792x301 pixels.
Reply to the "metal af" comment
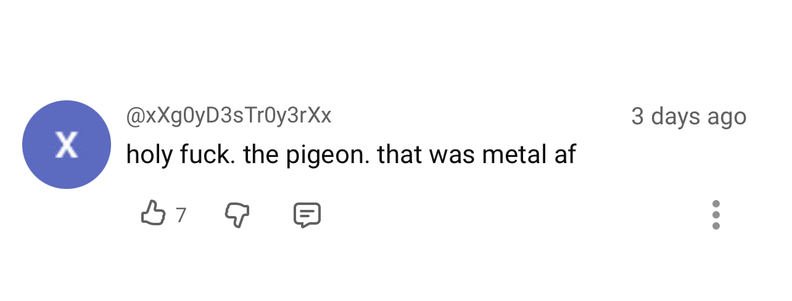(307, 215)
